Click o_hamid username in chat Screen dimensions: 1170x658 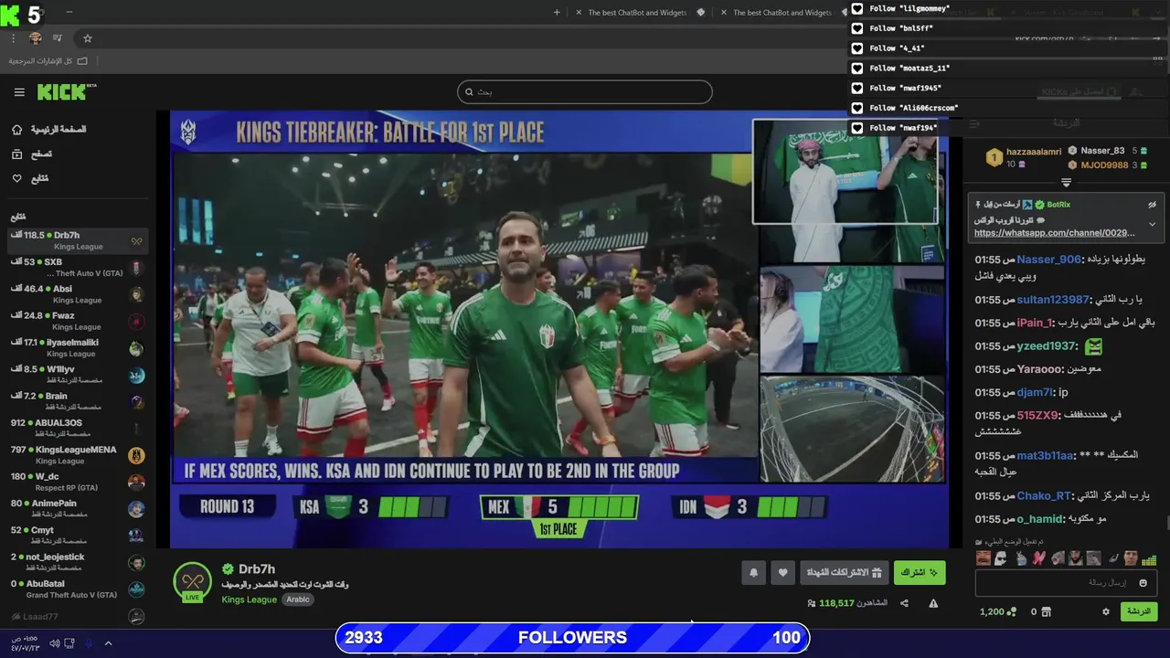pyautogui.click(x=1040, y=519)
